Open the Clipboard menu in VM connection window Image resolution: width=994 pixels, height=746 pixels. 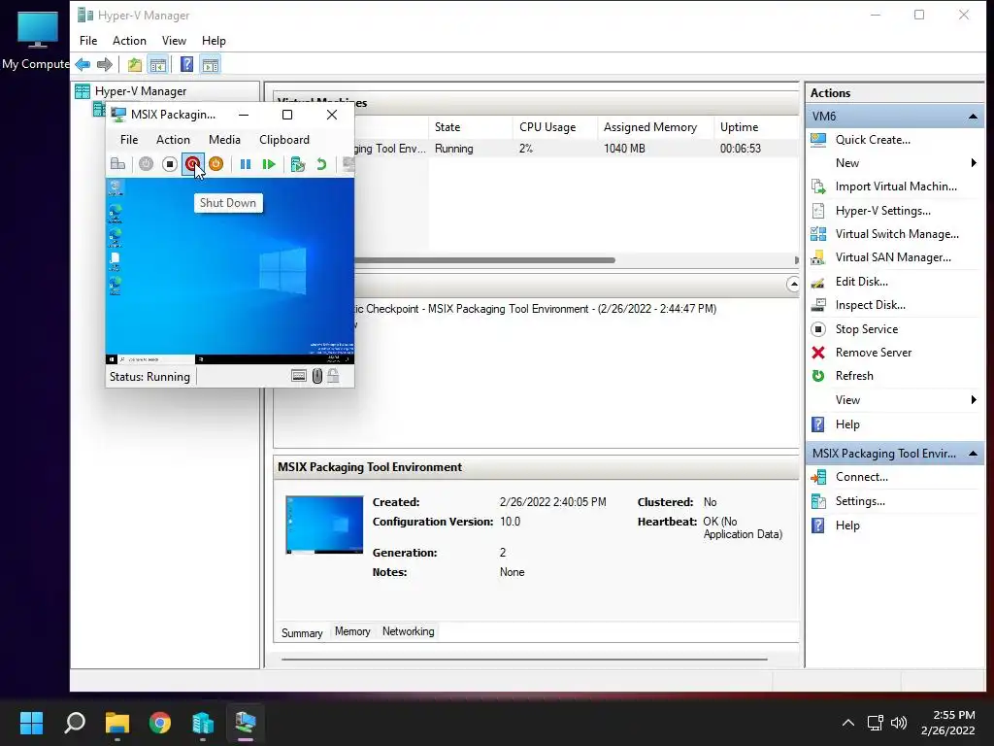click(x=284, y=140)
